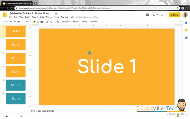The height and width of the screenshot is (119, 190).
Task: Open Google account profile picture
Action: 185,15
